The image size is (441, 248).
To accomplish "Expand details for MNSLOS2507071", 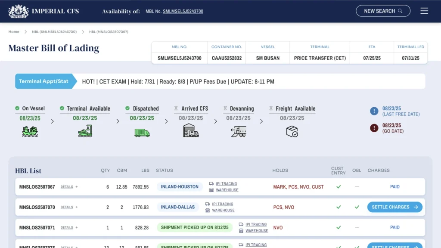I will 69,227.
